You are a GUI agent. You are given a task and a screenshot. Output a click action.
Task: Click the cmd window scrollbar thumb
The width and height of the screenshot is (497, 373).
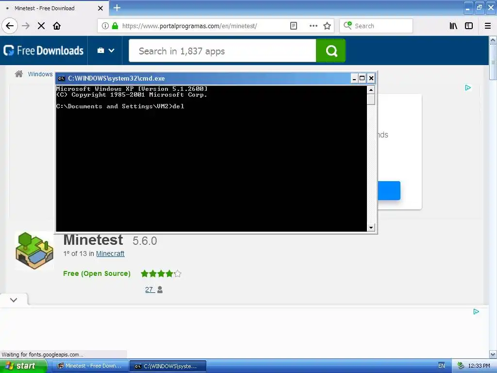click(371, 99)
